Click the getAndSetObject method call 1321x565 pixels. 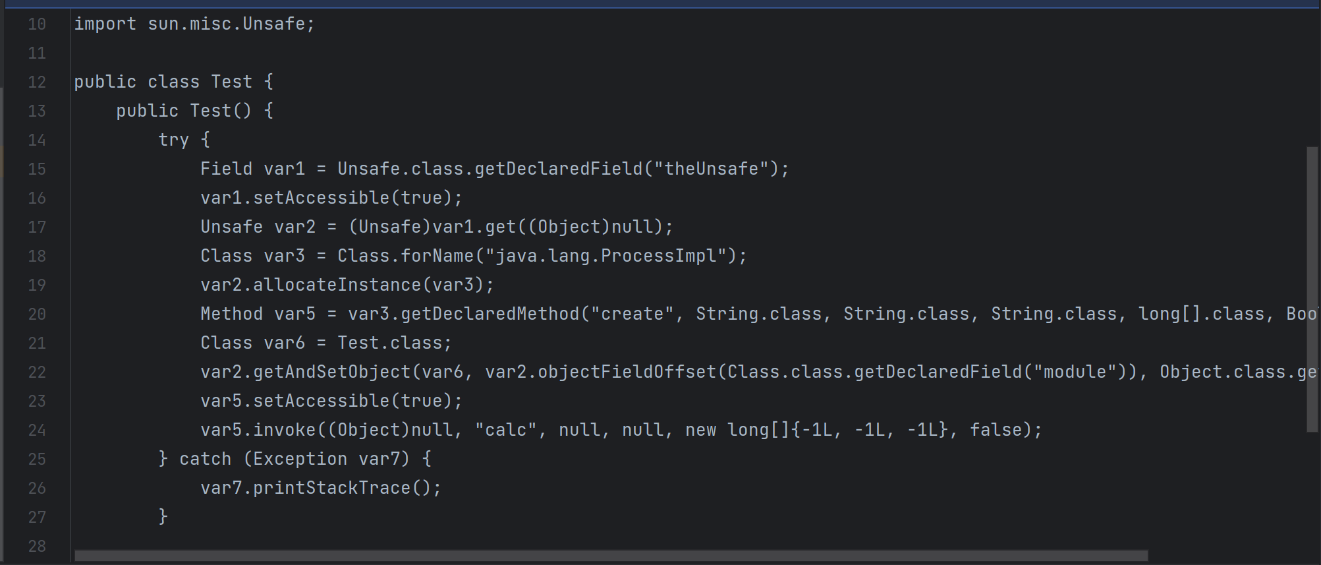331,372
